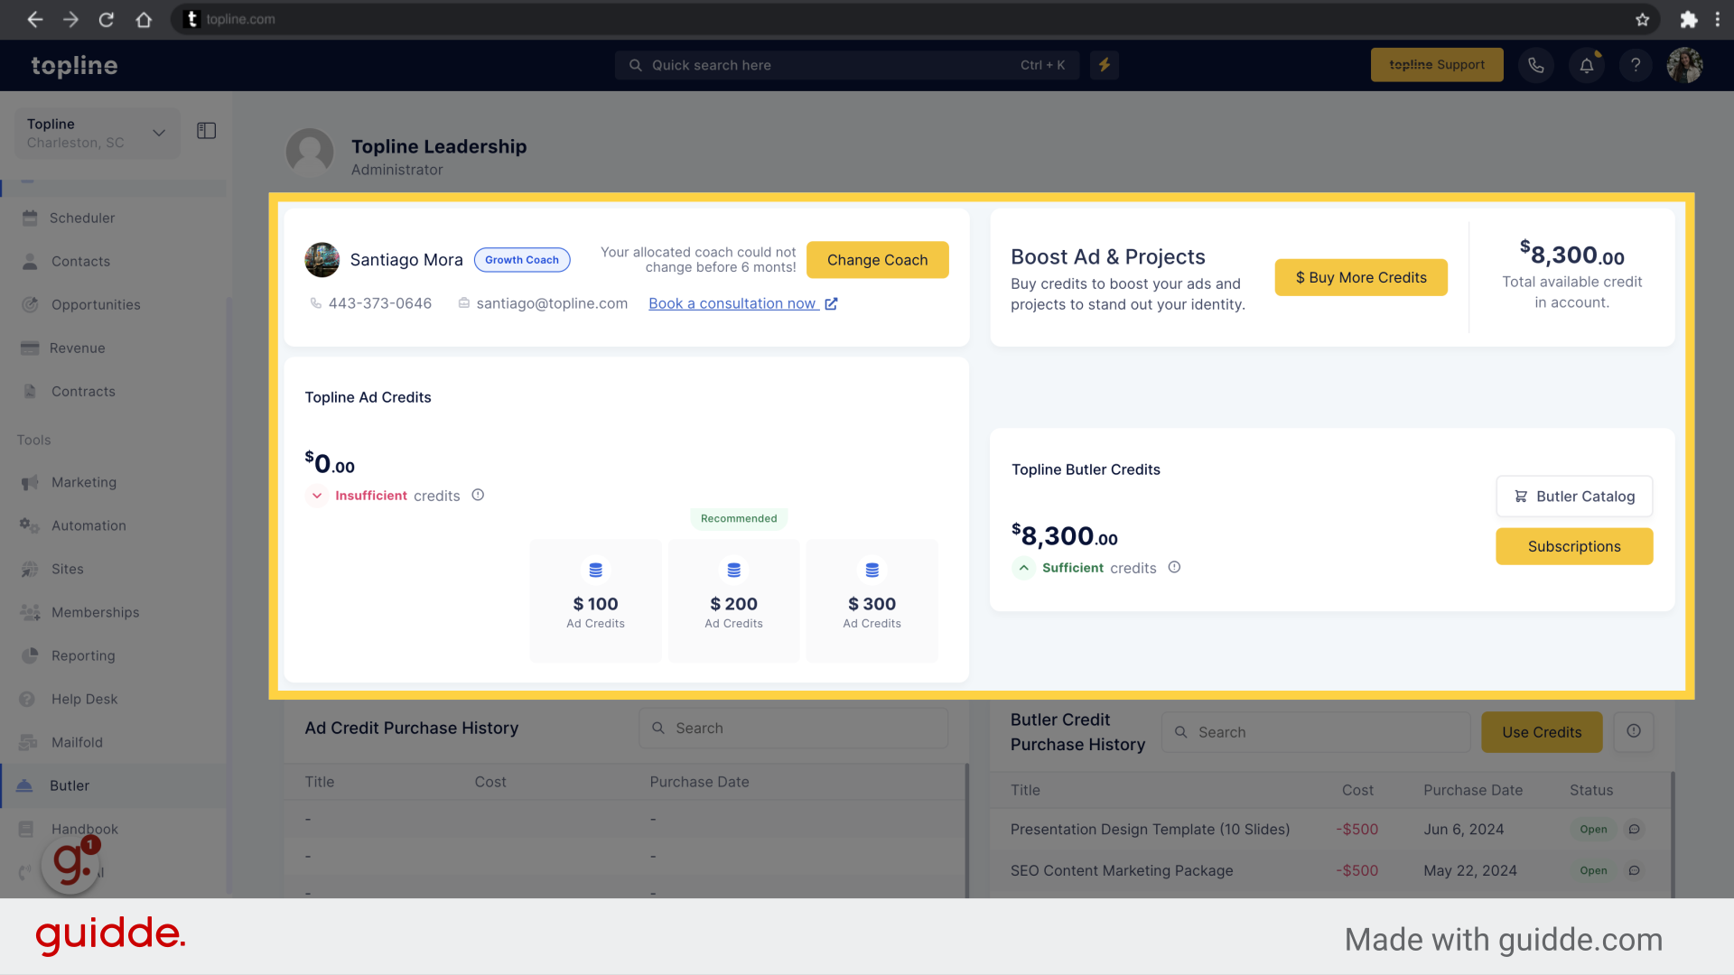This screenshot has width=1734, height=975.
Task: Click the external link icon after consultation link
Action: point(831,304)
